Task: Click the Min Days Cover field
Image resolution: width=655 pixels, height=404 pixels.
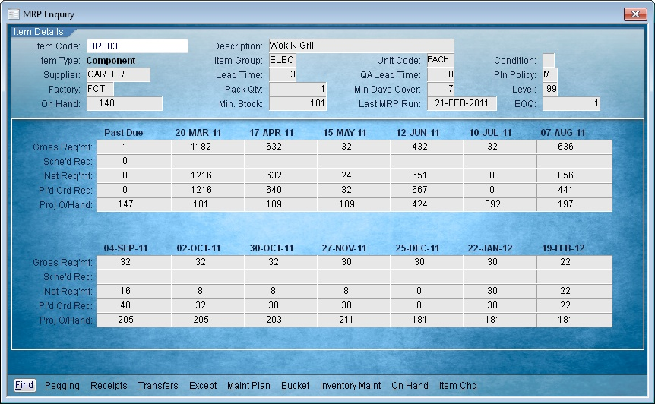Action: 440,89
